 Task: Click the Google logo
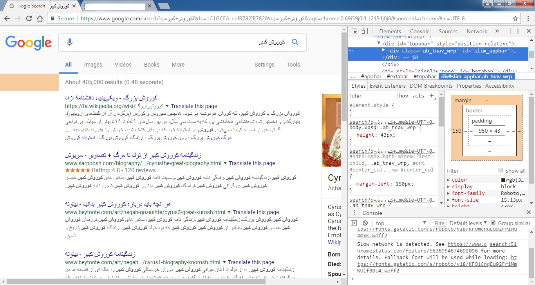pyautogui.click(x=29, y=43)
